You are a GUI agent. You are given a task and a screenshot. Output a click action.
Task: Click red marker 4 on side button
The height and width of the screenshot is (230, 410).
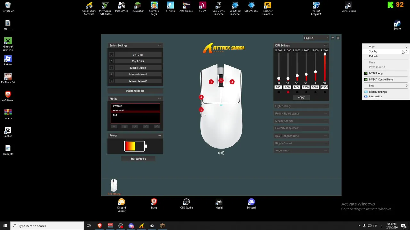click(x=201, y=97)
